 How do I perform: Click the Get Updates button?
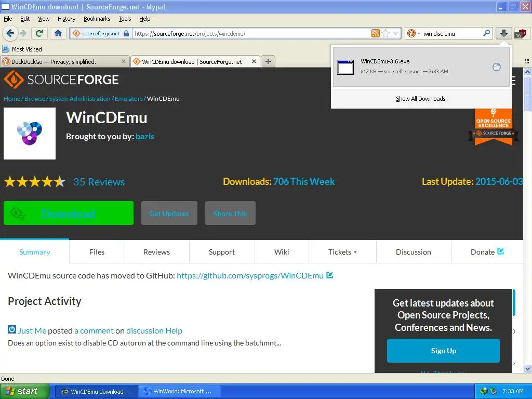click(x=169, y=213)
